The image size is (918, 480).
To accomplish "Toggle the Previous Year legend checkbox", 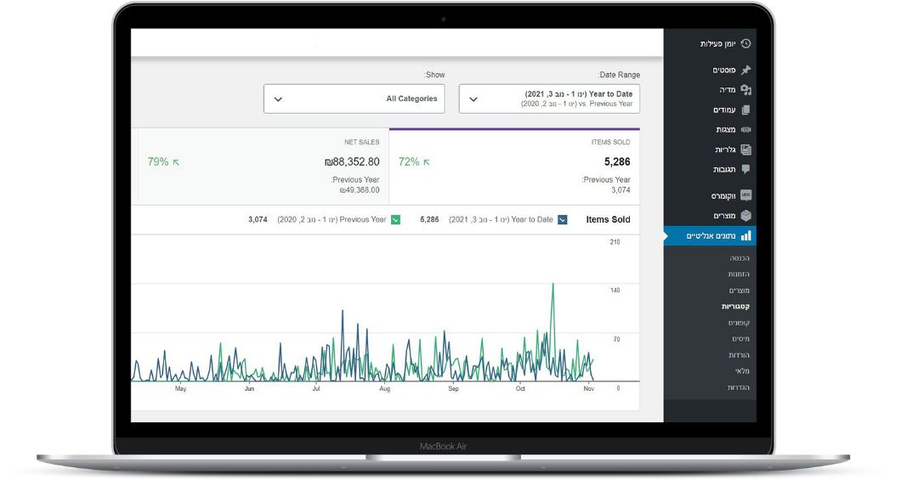I will (x=396, y=219).
